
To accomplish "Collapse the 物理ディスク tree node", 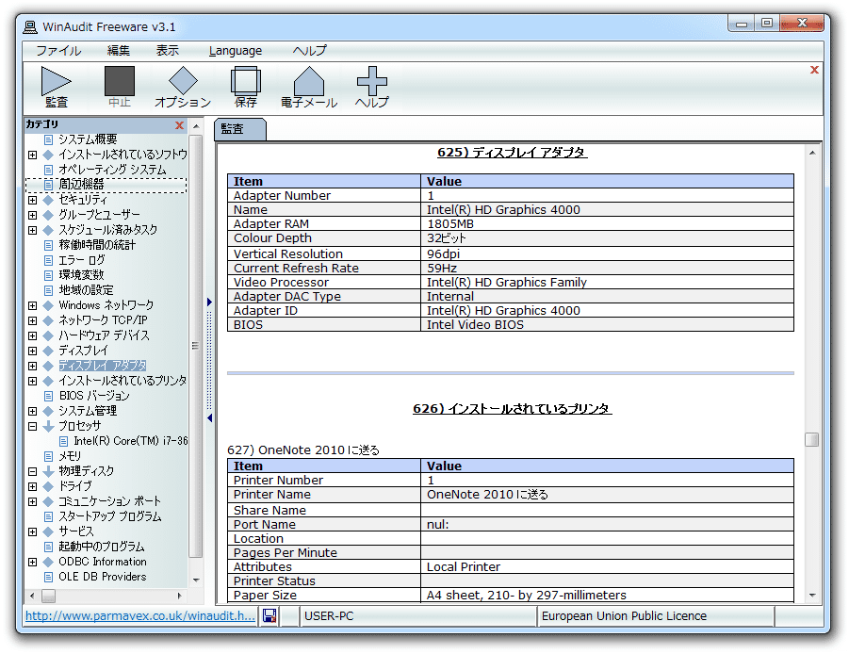I will coord(33,471).
